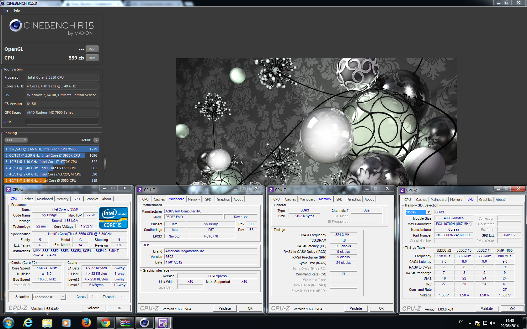Select the Xeon X5650 ranking row

click(51, 149)
